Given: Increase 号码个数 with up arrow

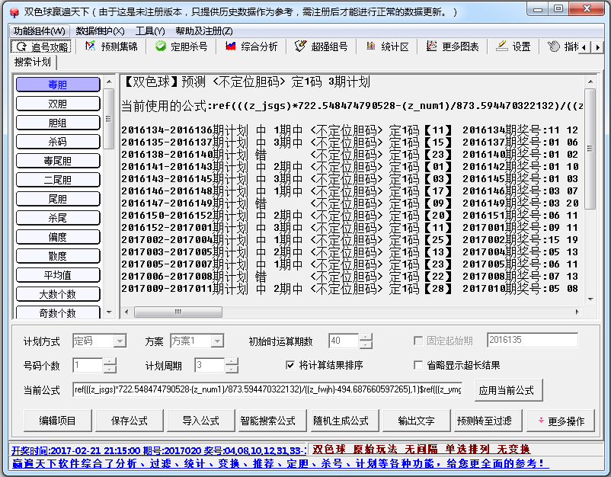Looking at the screenshot, I should [110, 361].
